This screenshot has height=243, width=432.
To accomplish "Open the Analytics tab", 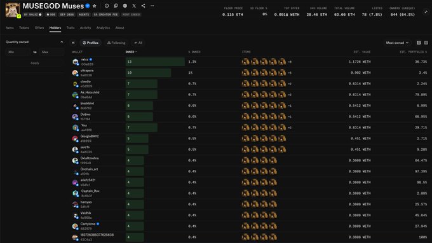I will (103, 28).
